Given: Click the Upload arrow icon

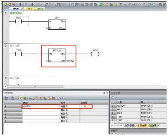Looking at the screenshot, I should point(20,5).
